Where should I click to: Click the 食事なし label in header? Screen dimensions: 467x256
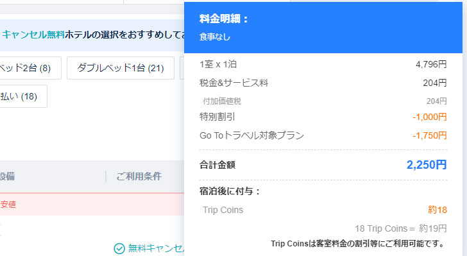[215, 37]
